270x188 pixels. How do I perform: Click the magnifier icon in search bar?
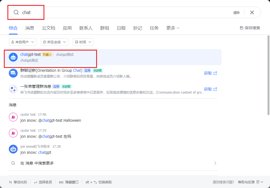pyautogui.click(x=16, y=12)
